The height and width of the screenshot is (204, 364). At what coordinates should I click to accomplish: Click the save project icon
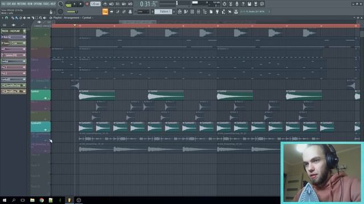(x=249, y=4)
